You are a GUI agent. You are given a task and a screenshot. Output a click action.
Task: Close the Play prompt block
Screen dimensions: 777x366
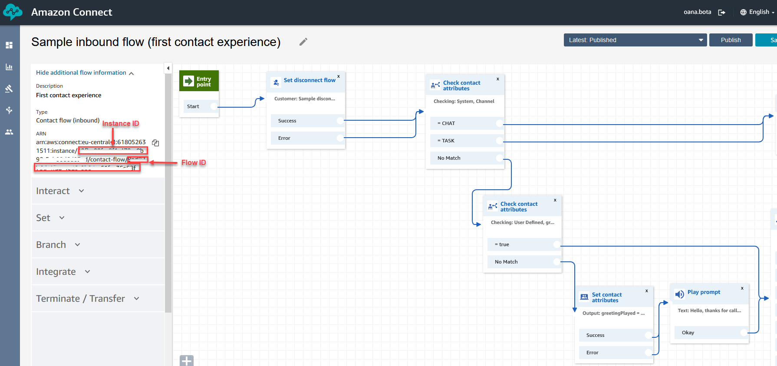[742, 288]
